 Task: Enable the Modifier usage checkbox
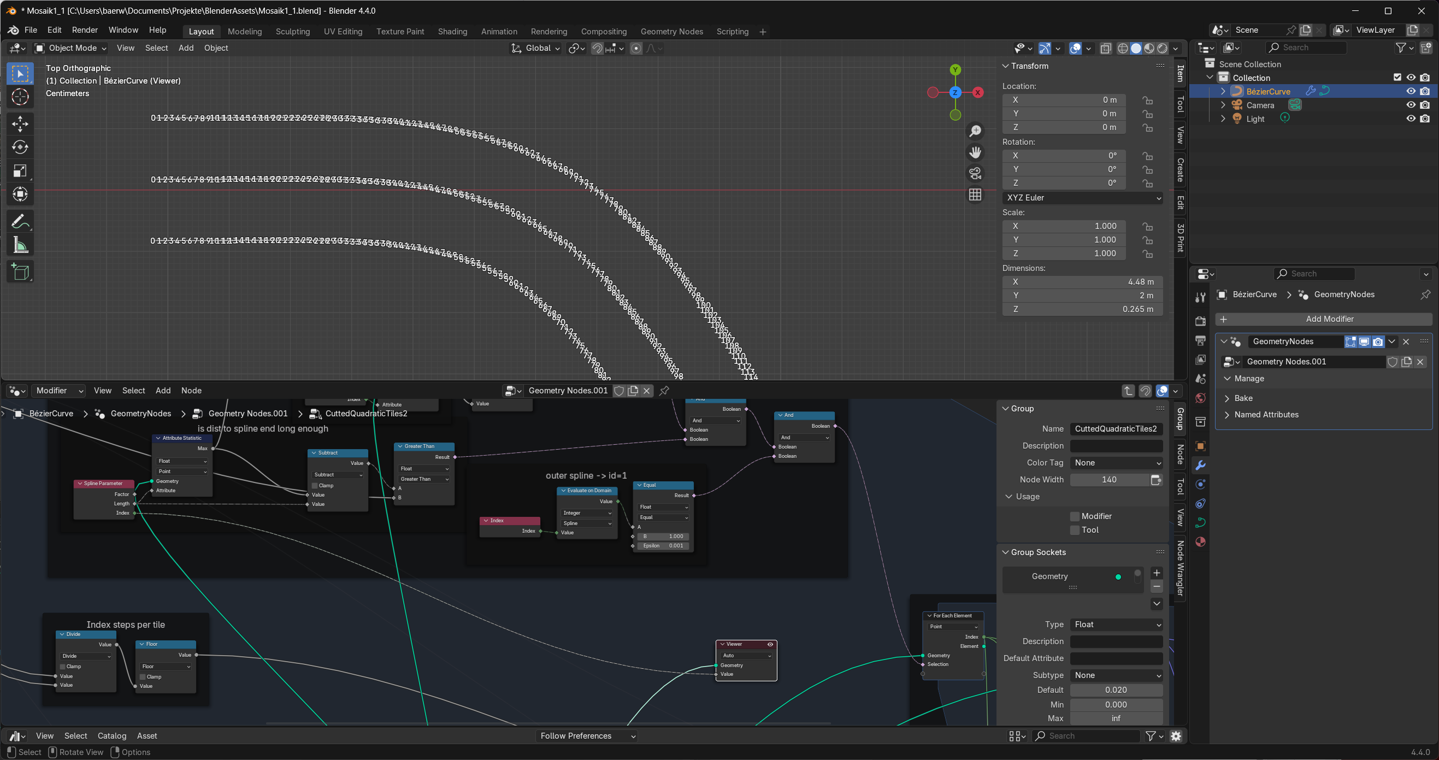pos(1075,516)
